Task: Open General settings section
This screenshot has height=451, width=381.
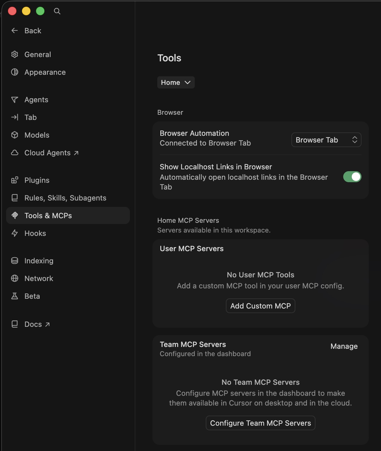Action: (x=68, y=54)
